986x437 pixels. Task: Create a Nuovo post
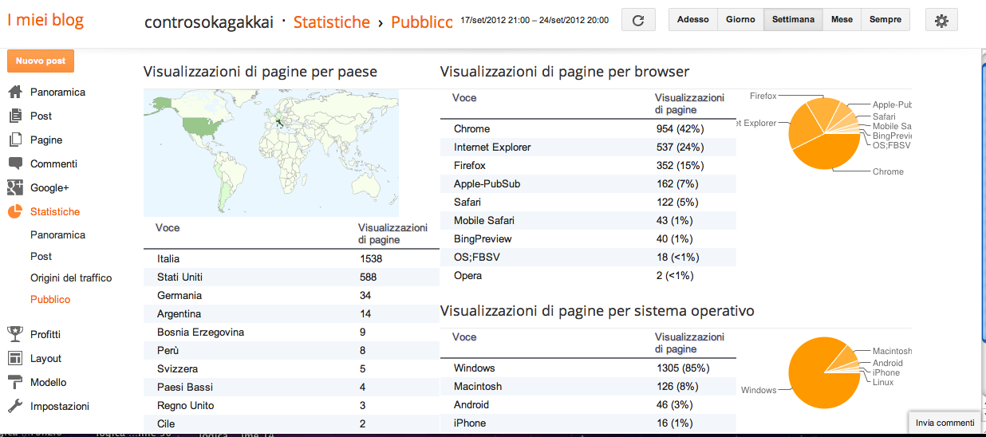[x=41, y=61]
